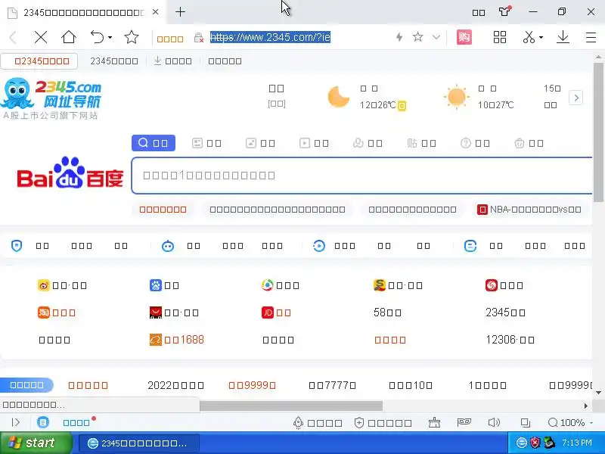Open the downloads arrow icon
The width and height of the screenshot is (605, 454).
tap(563, 37)
